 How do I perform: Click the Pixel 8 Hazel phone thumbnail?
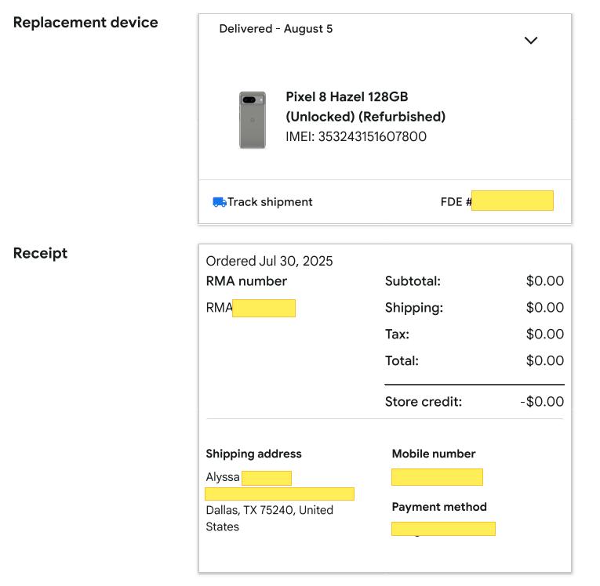[253, 120]
